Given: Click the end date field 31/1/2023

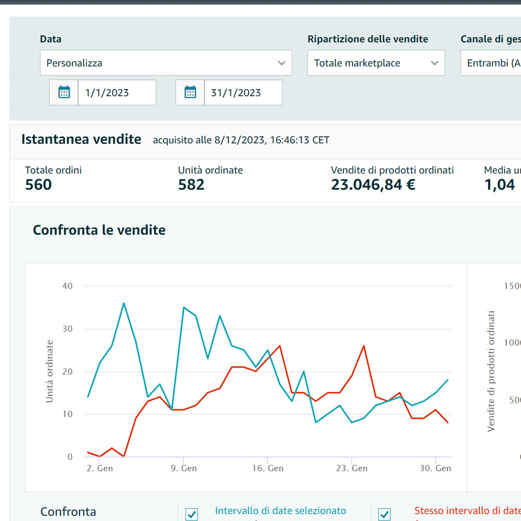Looking at the screenshot, I should pyautogui.click(x=243, y=93).
